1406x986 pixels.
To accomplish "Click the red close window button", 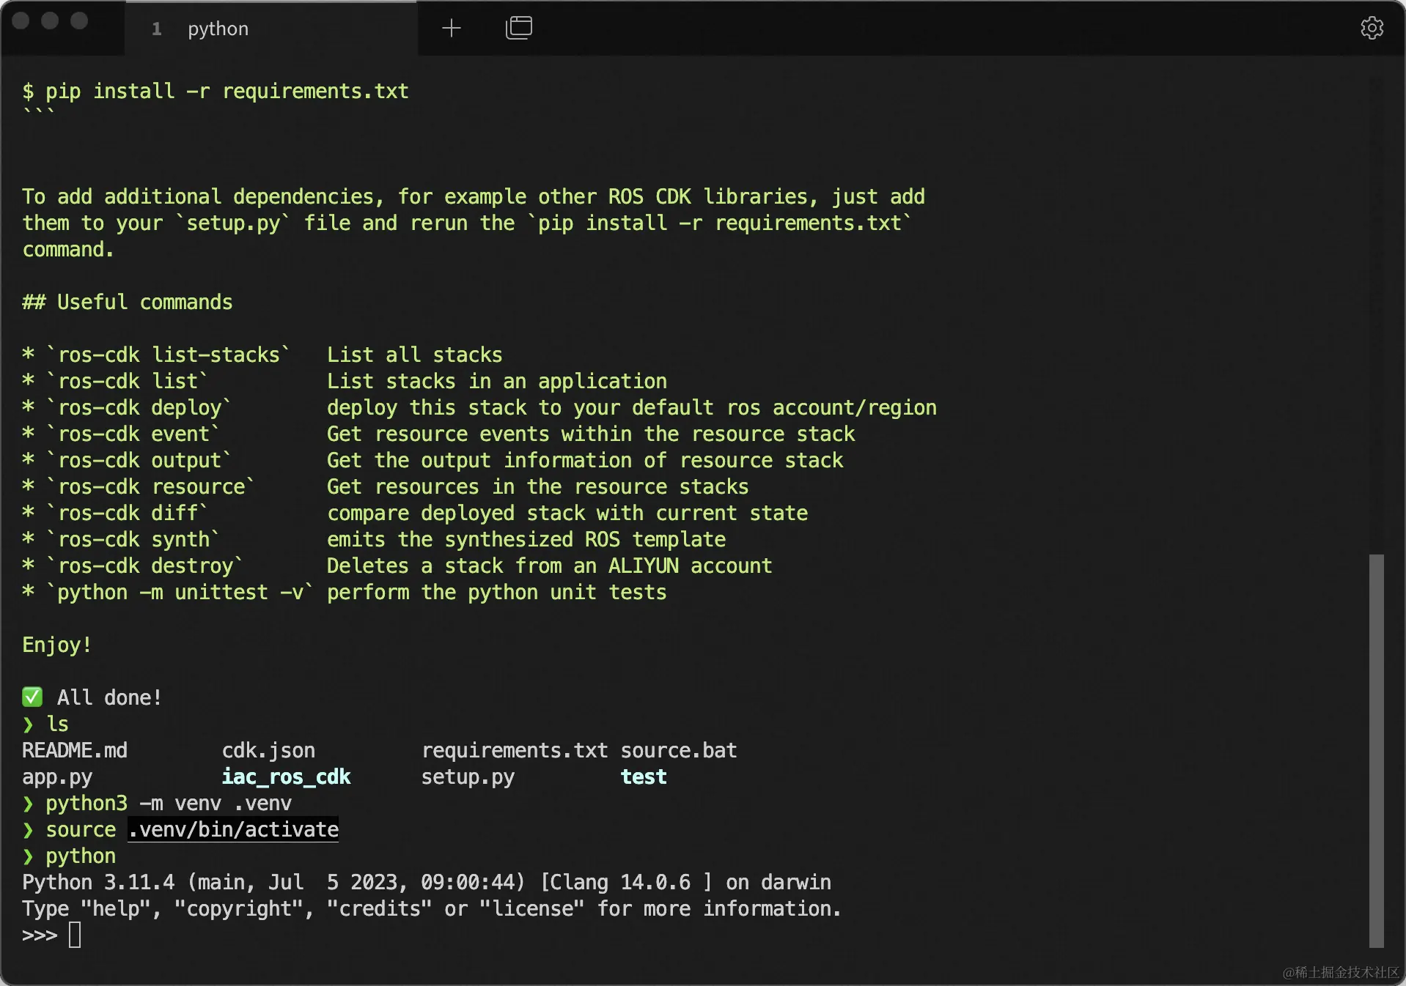I will [x=21, y=21].
